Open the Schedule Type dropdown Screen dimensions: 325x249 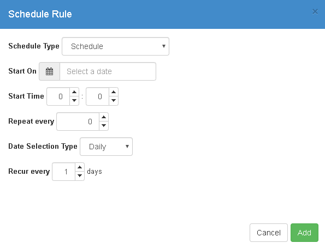click(x=115, y=46)
